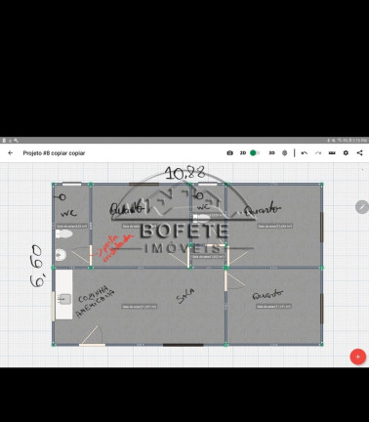
Task: Go back using the arrow icon
Action: tap(11, 152)
